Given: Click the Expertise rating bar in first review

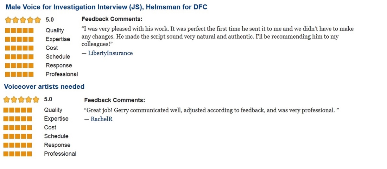Looking at the screenshot, I should pyautogui.click(x=19, y=39).
